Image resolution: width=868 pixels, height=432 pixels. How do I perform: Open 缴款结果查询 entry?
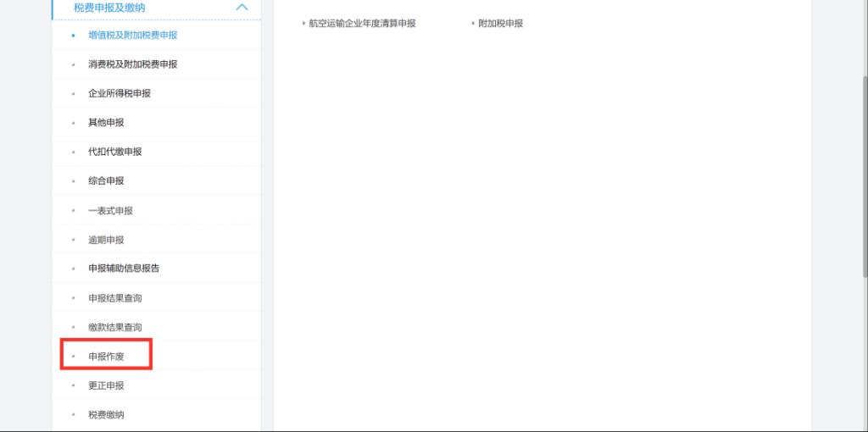(x=115, y=327)
